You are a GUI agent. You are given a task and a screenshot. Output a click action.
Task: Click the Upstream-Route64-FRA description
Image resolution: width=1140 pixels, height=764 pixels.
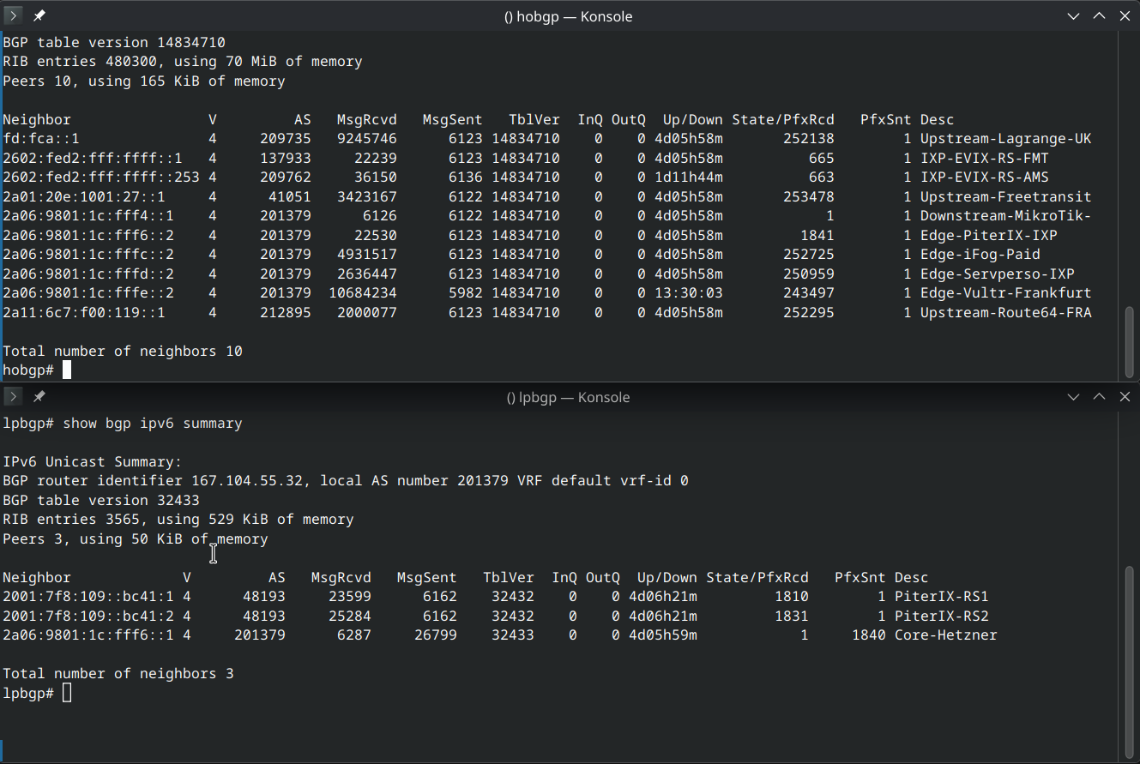tap(1006, 313)
